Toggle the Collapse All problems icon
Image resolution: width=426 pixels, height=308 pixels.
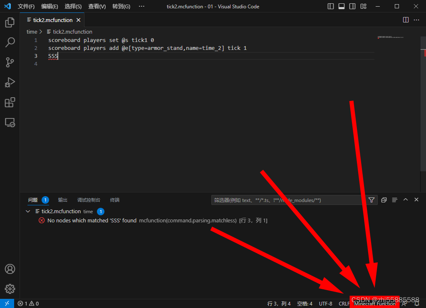coord(384,200)
